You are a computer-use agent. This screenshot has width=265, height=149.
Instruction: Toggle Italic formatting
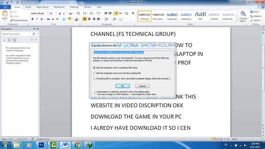tap(37, 19)
